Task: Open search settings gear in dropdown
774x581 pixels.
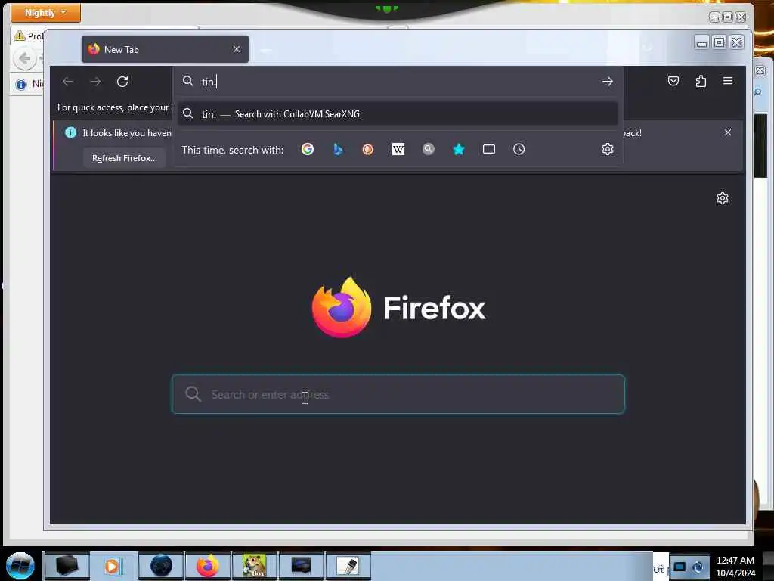Action: [608, 149]
